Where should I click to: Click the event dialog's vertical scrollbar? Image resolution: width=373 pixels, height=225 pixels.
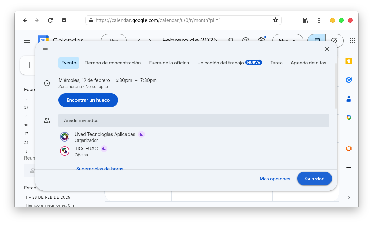(336, 85)
